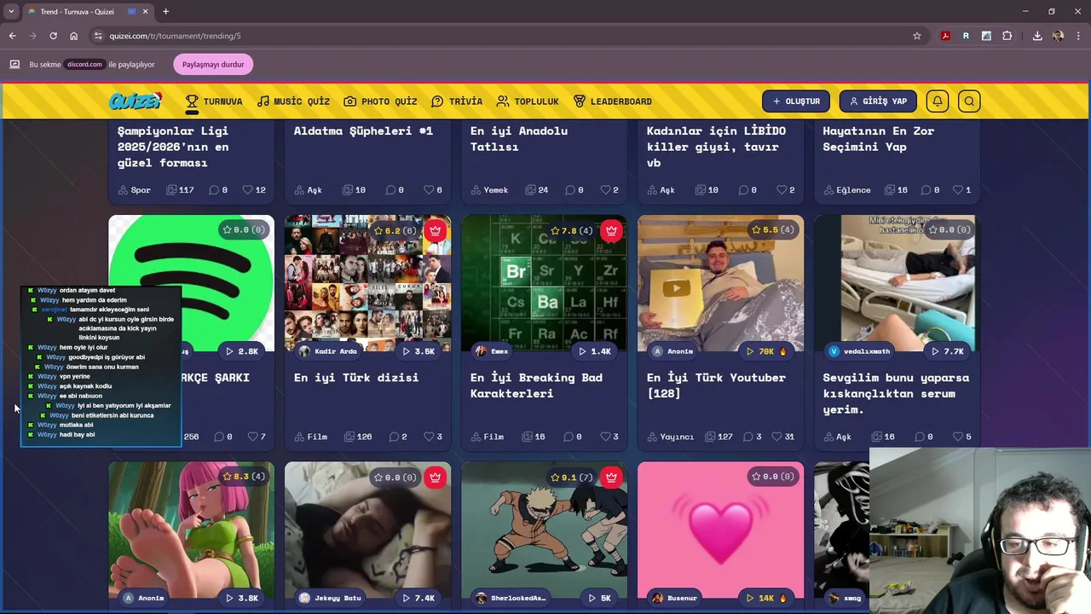Open the Extensions puzzle icon
Image resolution: width=1091 pixels, height=614 pixels.
pyautogui.click(x=1007, y=36)
